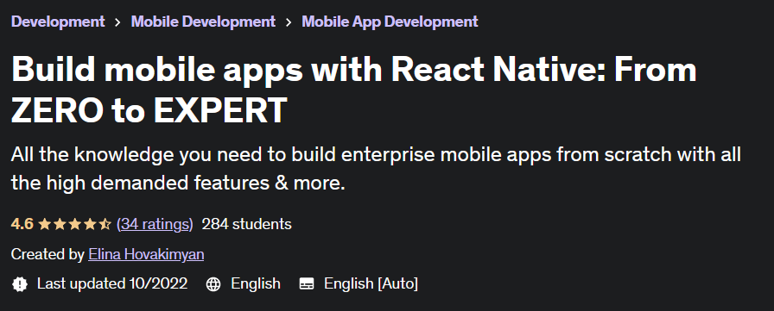This screenshot has width=774, height=311.
Task: Click the 4.6 rating number
Action: point(22,224)
